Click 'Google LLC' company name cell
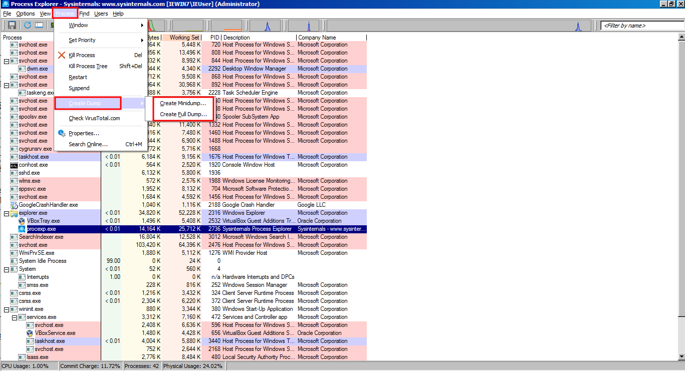The height and width of the screenshot is (371, 685). pyautogui.click(x=312, y=205)
